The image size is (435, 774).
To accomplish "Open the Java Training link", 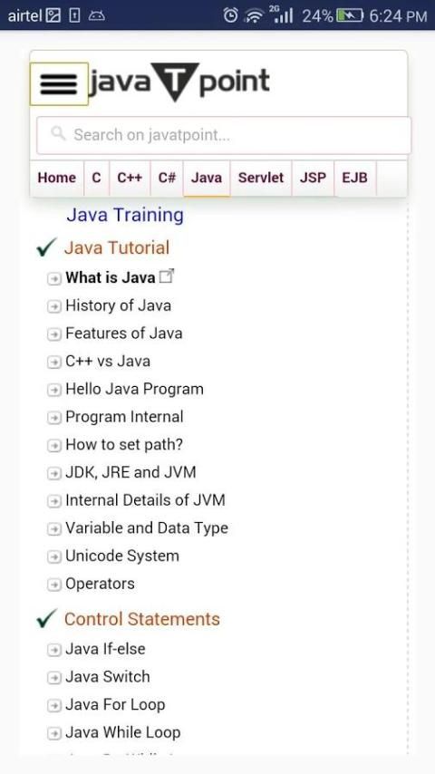I will click(x=125, y=215).
